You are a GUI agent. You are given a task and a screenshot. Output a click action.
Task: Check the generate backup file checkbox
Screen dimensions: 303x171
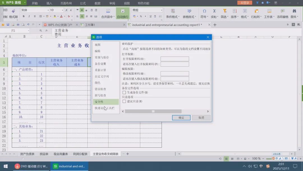[124, 93]
